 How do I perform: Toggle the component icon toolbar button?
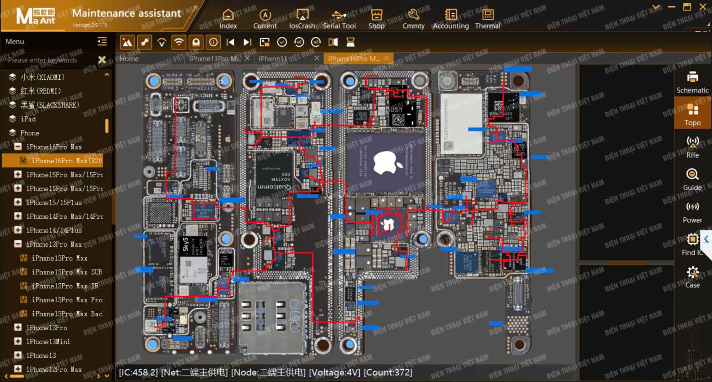196,42
